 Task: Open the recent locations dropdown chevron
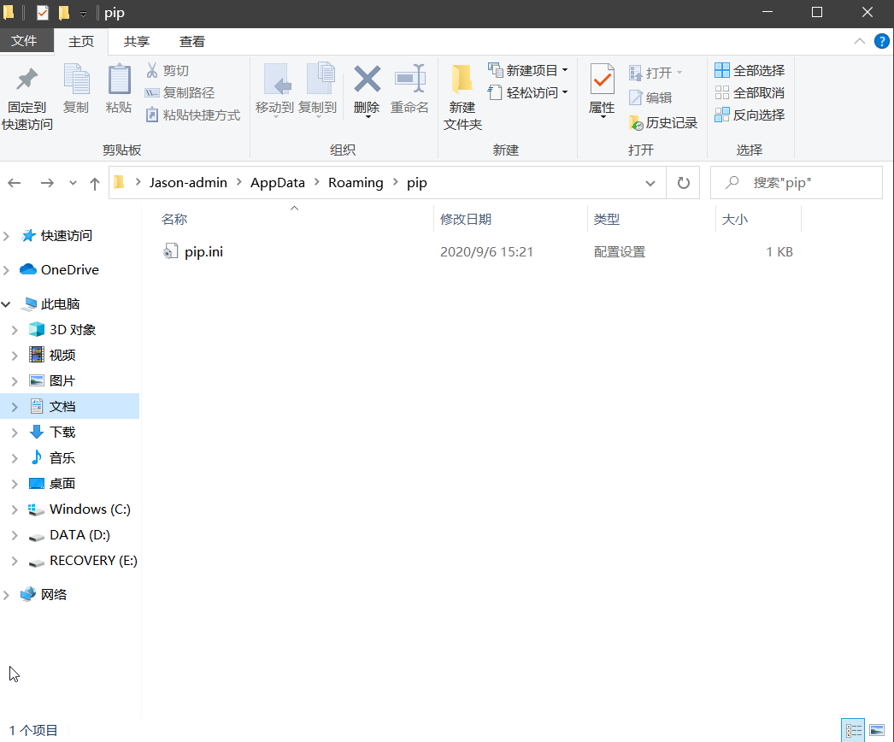pos(73,183)
